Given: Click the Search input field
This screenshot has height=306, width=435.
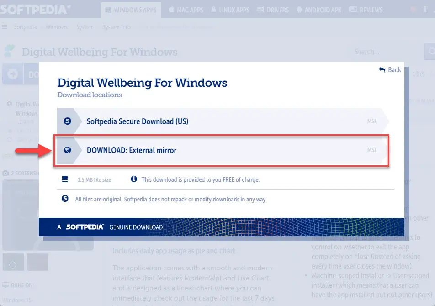Looking at the screenshot, I should click(386, 52).
